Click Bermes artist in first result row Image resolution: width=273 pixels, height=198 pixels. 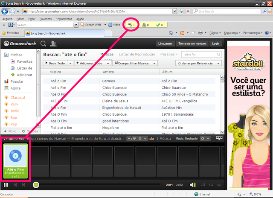tap(108, 81)
